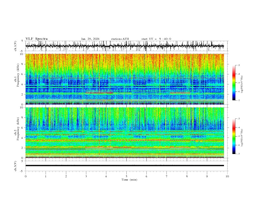Click the "Time (min)" axis title
The height and width of the screenshot is (198, 256).
tap(129, 180)
